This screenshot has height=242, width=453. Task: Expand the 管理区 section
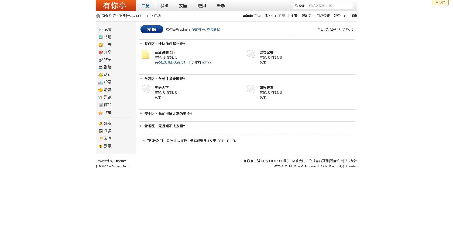pyautogui.click(x=141, y=126)
